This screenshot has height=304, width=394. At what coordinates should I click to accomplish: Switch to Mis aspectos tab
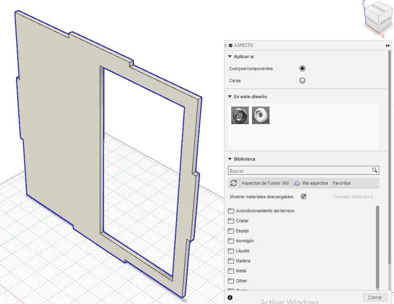click(x=311, y=183)
